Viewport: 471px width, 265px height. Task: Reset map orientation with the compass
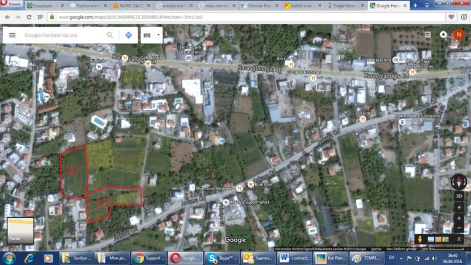(x=459, y=182)
